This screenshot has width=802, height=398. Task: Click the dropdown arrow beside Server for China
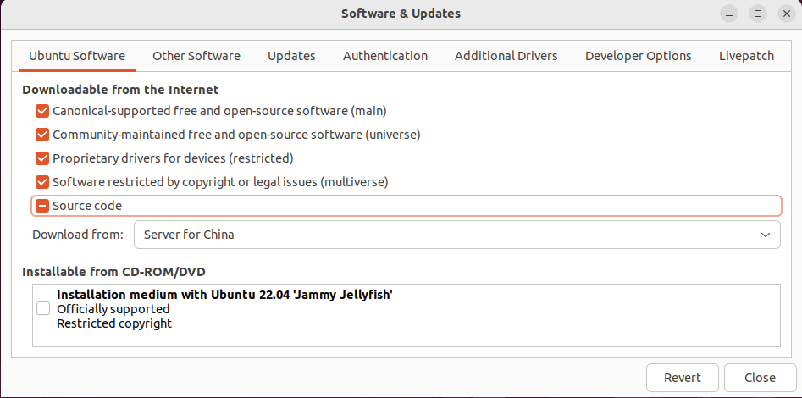coord(766,235)
